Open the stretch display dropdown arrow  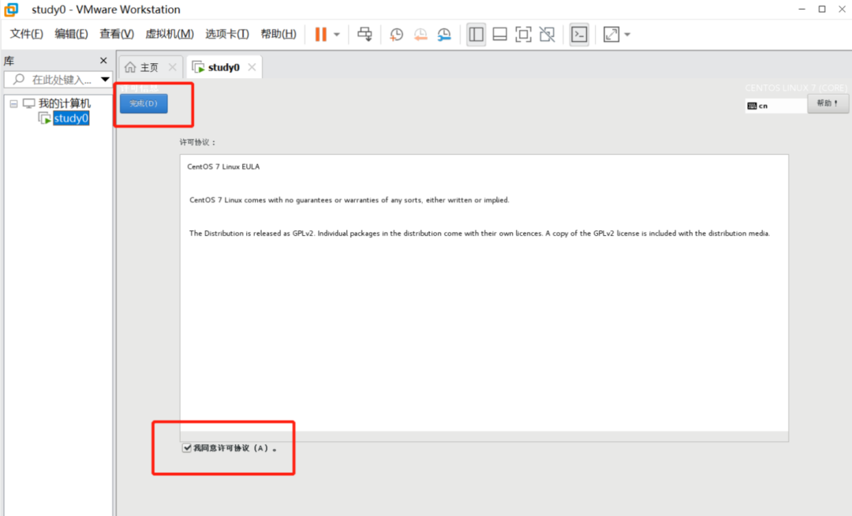pos(627,35)
